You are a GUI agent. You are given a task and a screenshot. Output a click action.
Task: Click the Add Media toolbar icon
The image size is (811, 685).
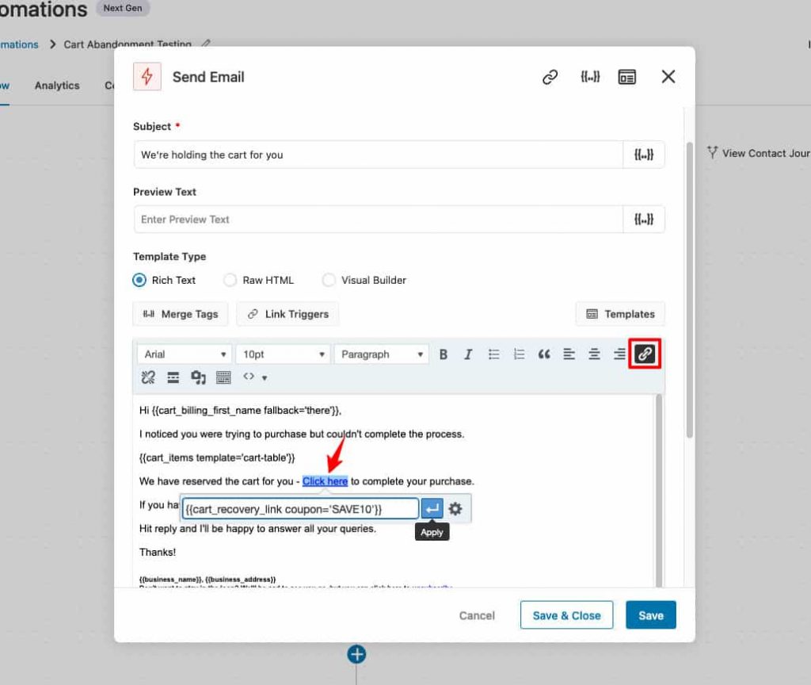[x=198, y=377]
